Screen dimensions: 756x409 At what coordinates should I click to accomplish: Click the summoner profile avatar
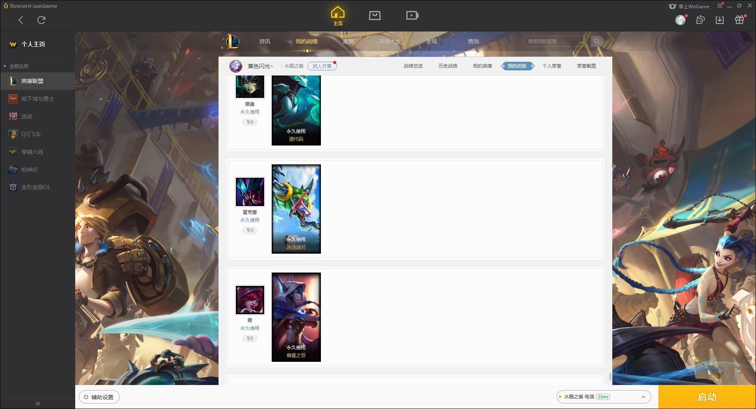[x=236, y=66]
